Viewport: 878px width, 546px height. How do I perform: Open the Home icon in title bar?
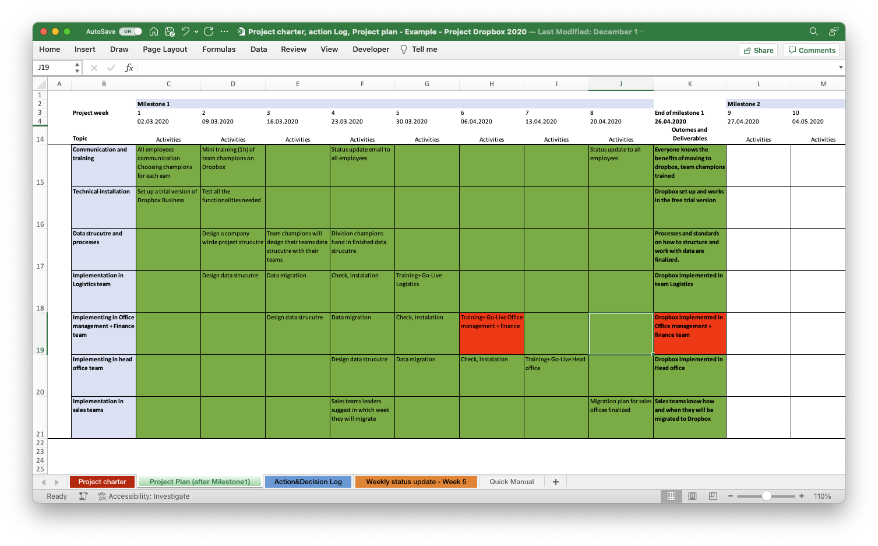(x=154, y=31)
